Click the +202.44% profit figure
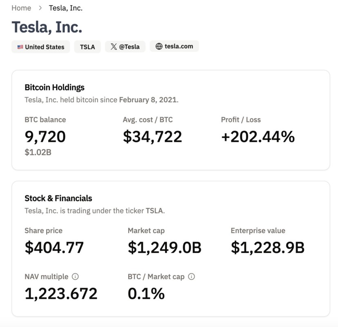The height and width of the screenshot is (327, 338). (258, 137)
